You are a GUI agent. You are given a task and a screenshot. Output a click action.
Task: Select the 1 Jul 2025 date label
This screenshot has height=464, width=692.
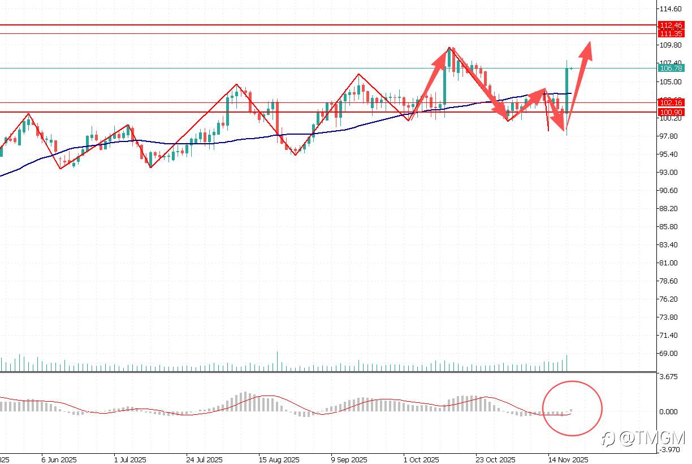click(x=131, y=460)
